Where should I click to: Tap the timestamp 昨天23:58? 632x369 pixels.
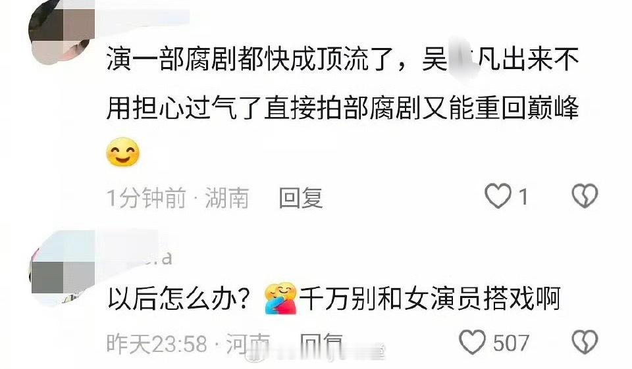[157, 343]
